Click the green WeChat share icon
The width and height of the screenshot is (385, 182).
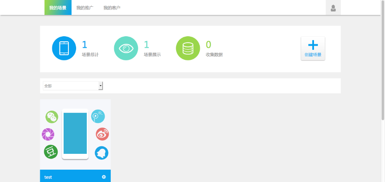[x=52, y=117]
